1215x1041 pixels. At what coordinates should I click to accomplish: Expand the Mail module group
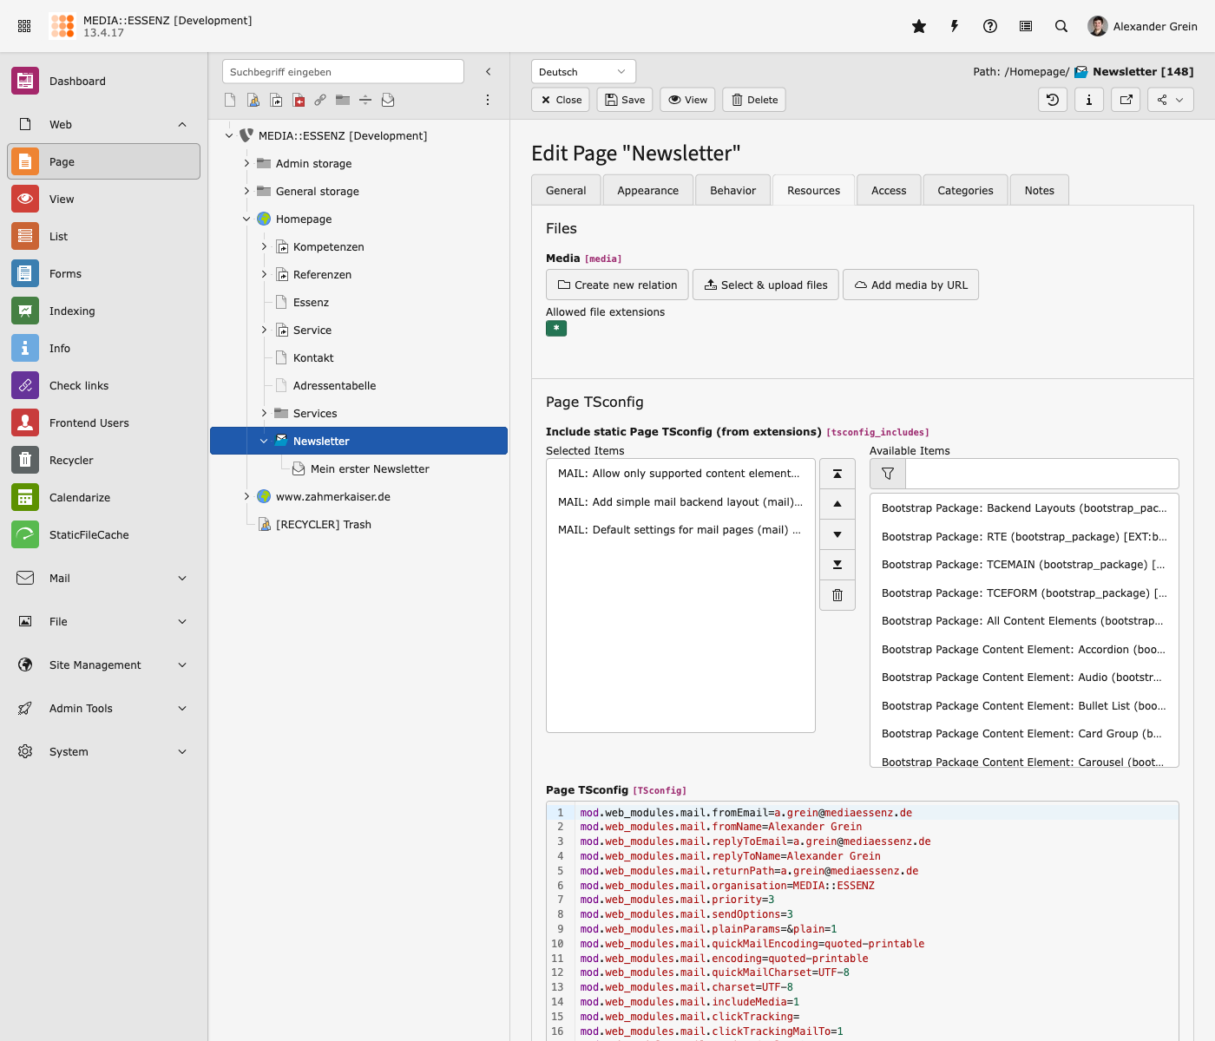(182, 578)
